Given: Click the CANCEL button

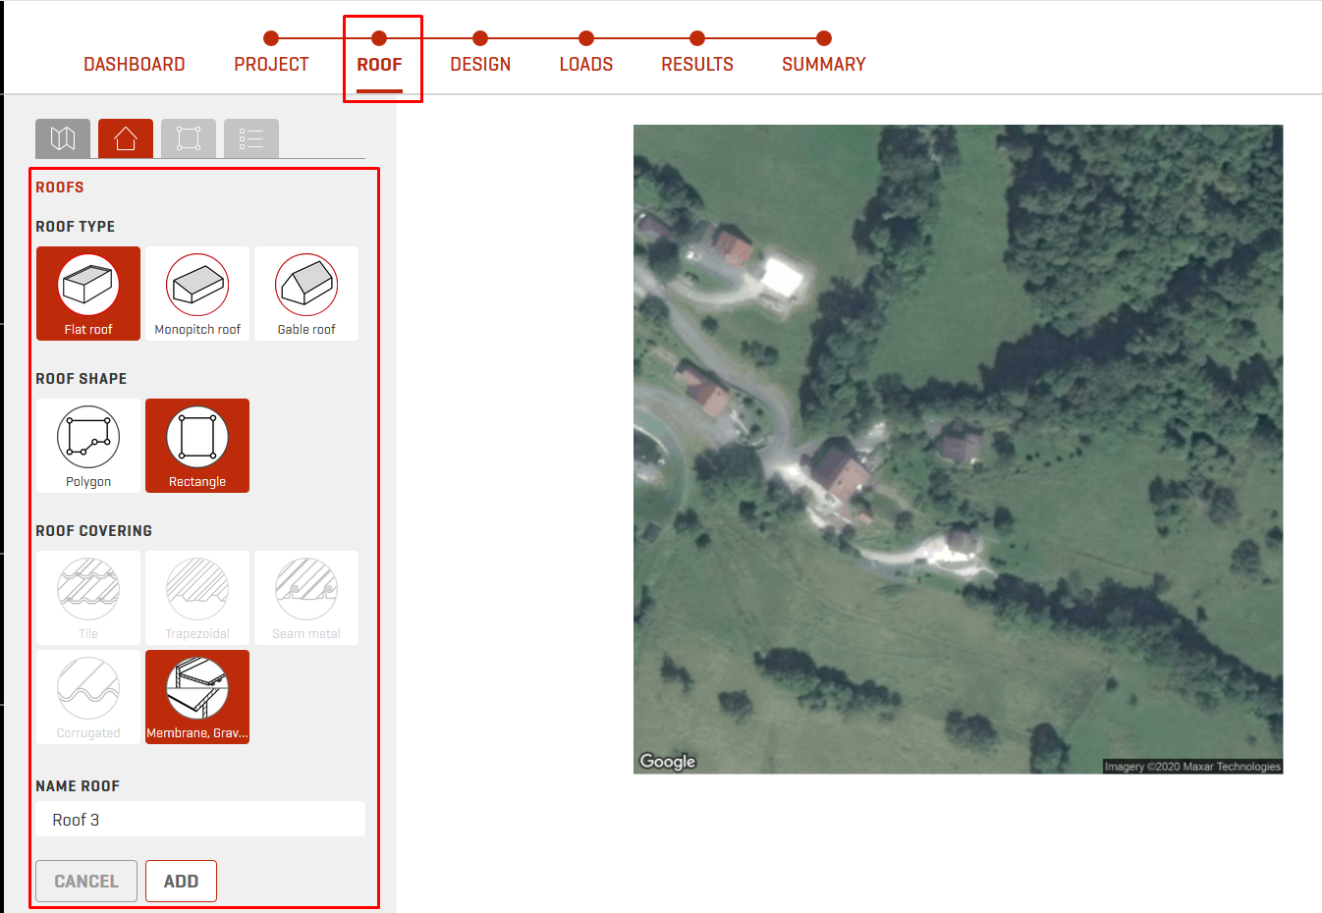Looking at the screenshot, I should pos(86,881).
